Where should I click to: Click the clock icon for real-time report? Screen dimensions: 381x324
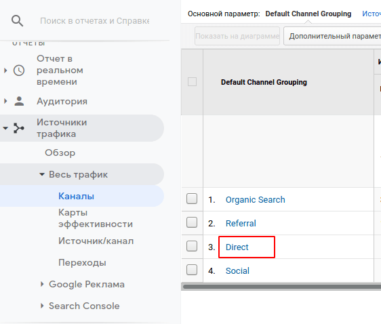[19, 70]
